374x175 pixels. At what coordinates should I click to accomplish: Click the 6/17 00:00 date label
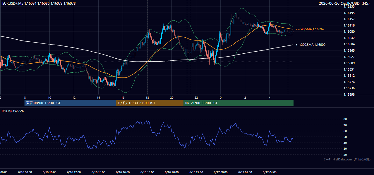point(221,172)
